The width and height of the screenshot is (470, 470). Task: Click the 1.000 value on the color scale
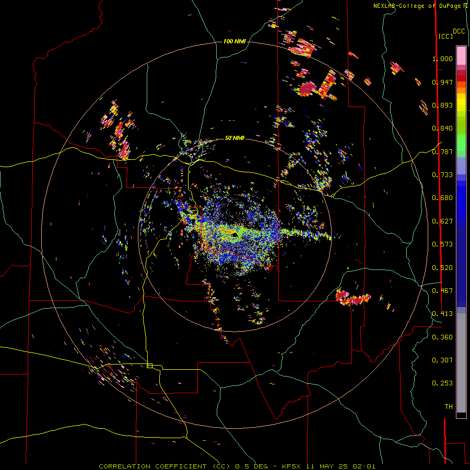coord(442,58)
